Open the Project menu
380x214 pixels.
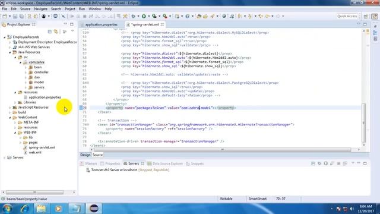[70, 9]
